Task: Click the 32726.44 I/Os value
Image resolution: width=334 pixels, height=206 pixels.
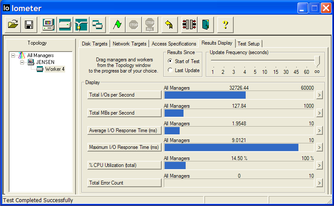Action: [239, 88]
